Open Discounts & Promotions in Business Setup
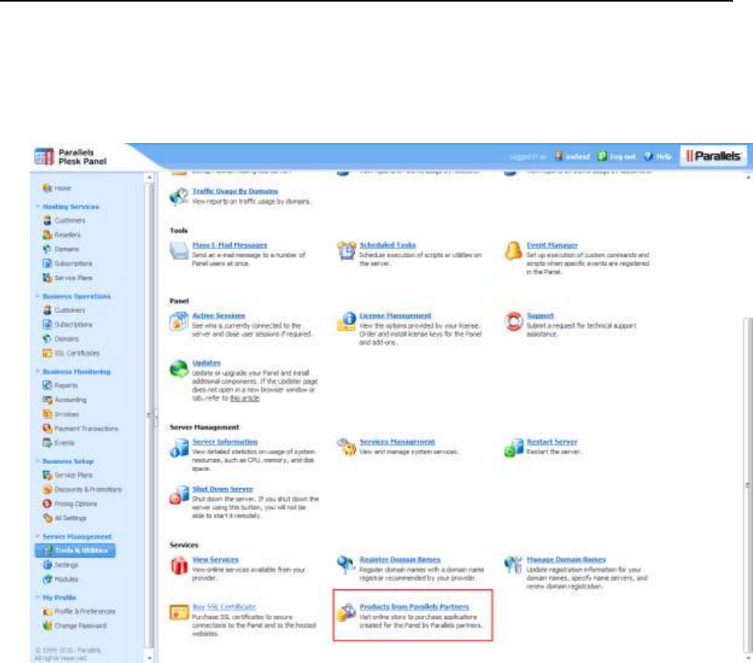This screenshot has width=753, height=663. coord(88,489)
